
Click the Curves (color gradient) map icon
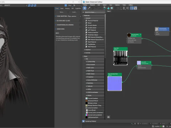[x=87, y=115]
